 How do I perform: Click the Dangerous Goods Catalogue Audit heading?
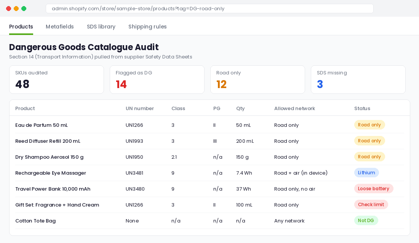[84, 47]
